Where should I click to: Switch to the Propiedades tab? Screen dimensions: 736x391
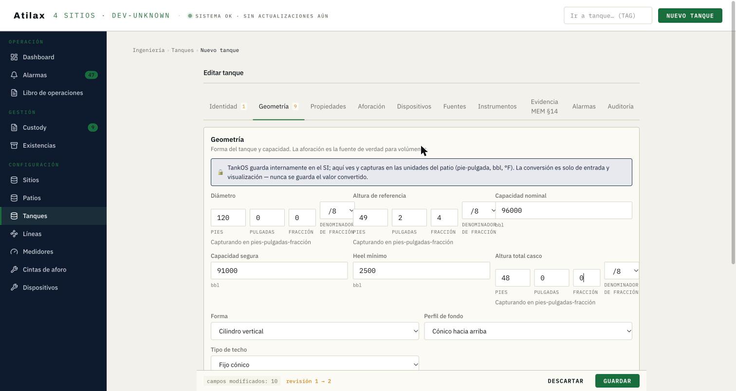(x=328, y=106)
